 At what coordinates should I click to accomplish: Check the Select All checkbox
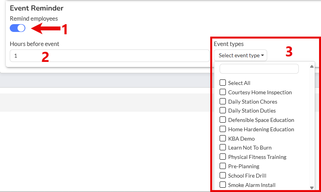pyautogui.click(x=223, y=83)
